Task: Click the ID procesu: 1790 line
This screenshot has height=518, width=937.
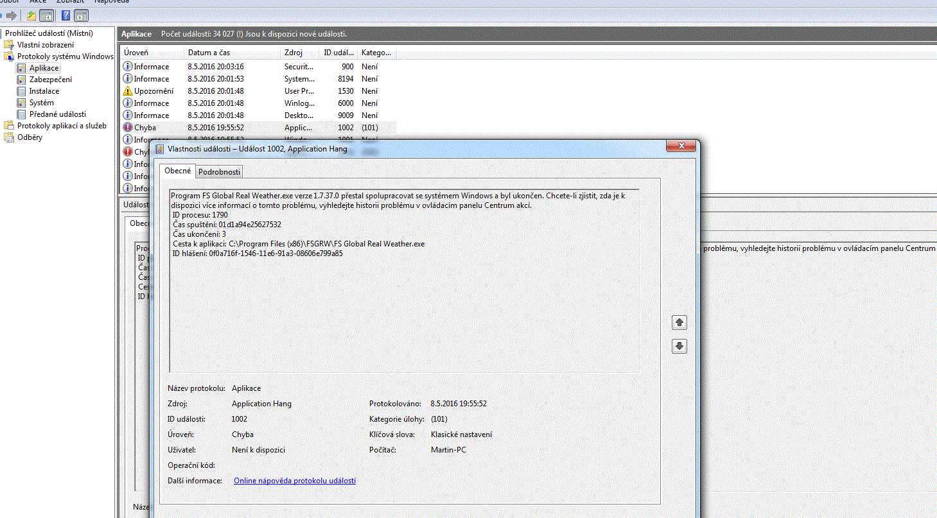Action: [200, 215]
